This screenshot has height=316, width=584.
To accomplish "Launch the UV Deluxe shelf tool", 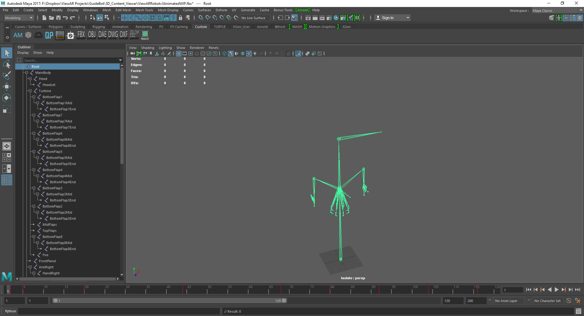I will [60, 35].
